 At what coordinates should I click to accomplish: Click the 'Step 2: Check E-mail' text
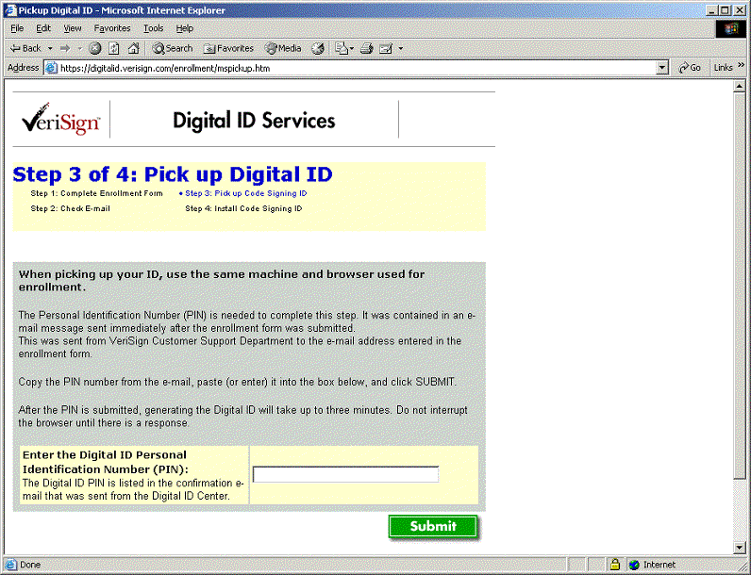tap(71, 208)
